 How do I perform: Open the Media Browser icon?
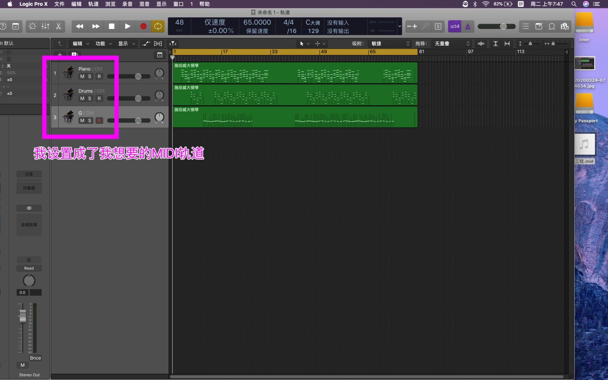(565, 26)
